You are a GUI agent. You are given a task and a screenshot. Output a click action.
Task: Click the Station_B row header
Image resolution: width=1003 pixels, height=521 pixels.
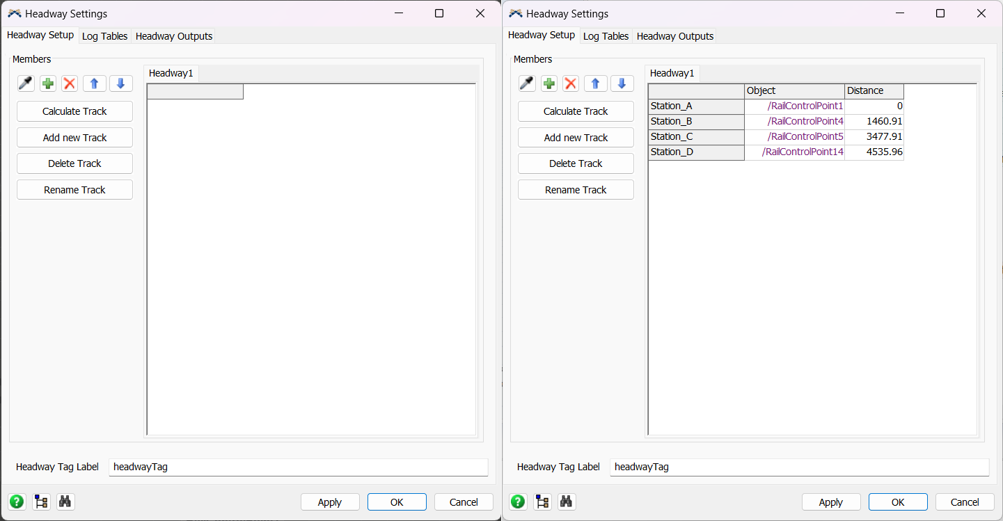[x=696, y=122]
